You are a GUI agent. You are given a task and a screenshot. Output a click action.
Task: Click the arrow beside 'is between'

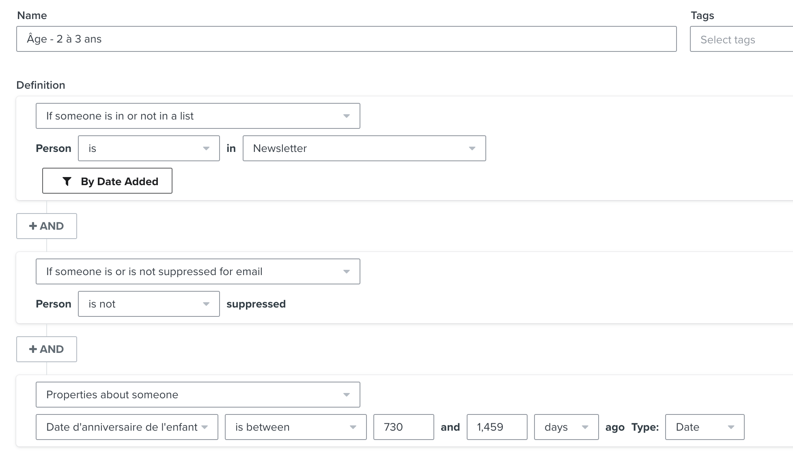click(x=353, y=427)
